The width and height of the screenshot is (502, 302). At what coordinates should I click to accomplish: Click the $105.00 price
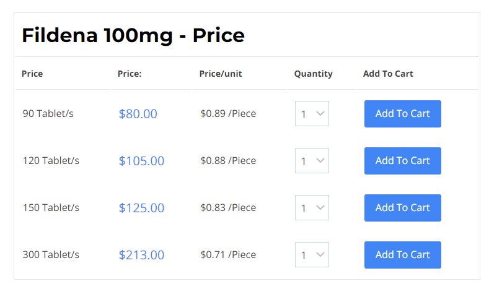(x=141, y=161)
